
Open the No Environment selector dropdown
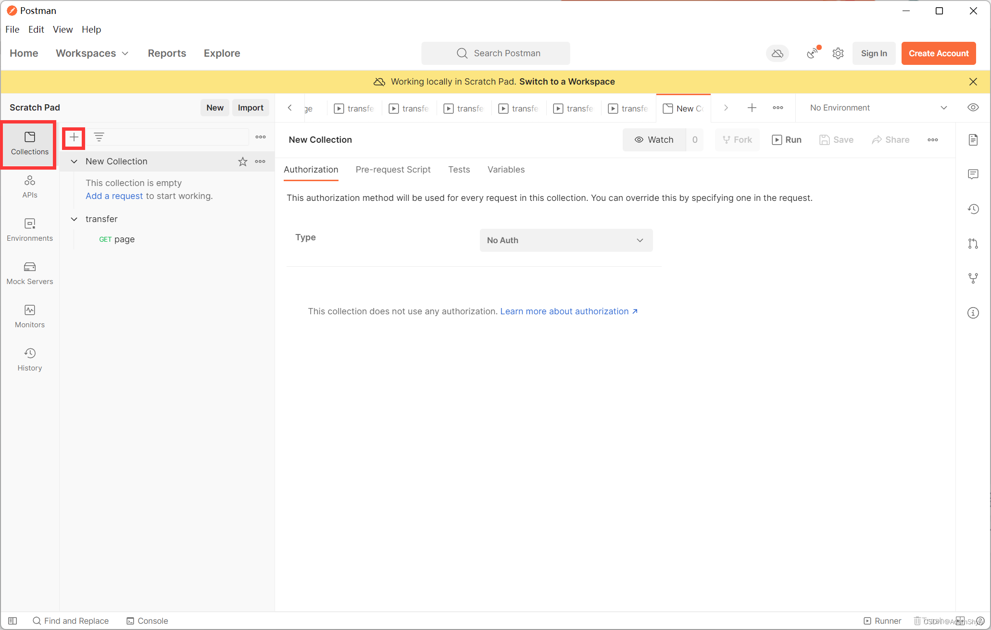click(878, 108)
